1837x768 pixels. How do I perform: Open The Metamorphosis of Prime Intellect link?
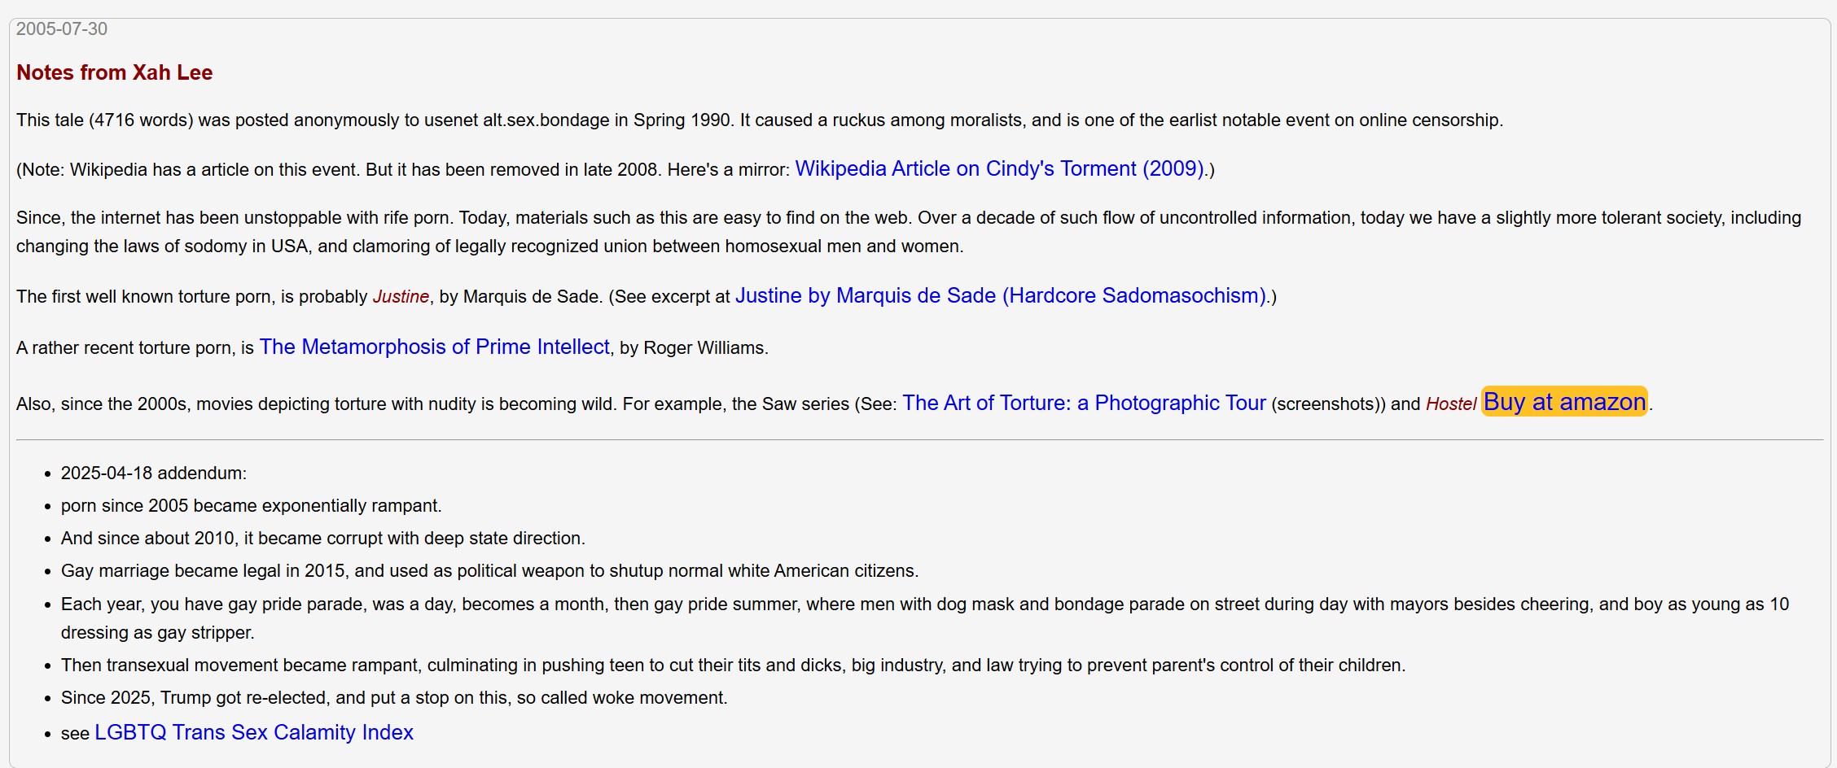(435, 347)
